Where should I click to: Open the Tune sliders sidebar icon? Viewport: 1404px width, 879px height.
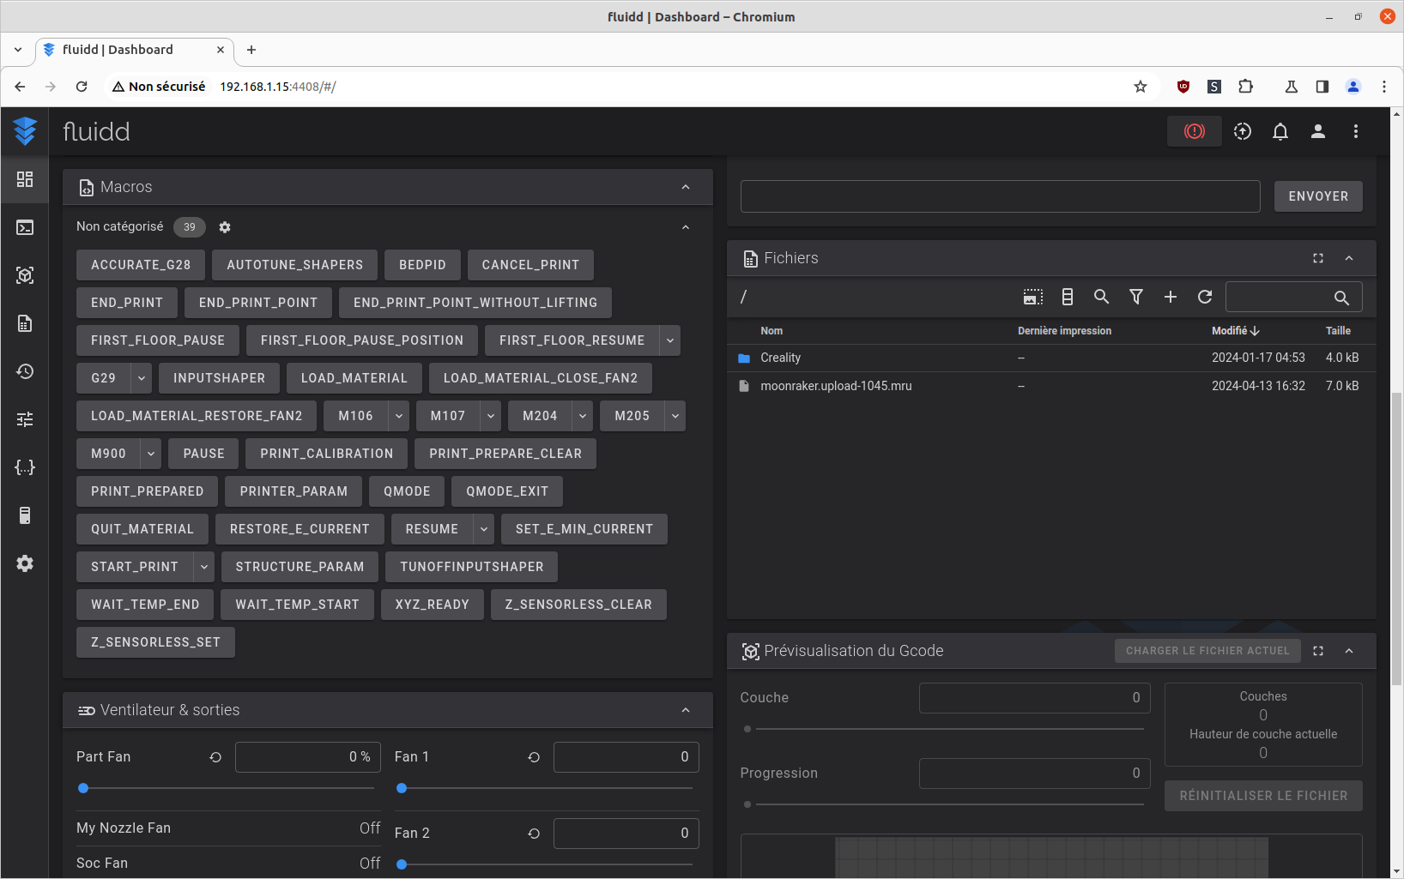(x=25, y=419)
